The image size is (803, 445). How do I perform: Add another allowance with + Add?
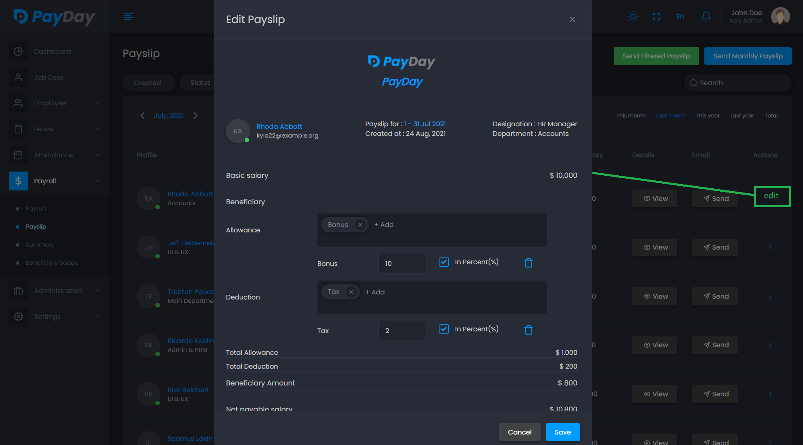coord(384,225)
